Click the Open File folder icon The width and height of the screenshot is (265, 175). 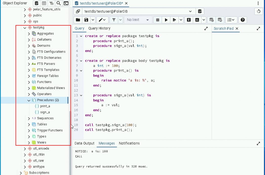(x=78, y=20)
